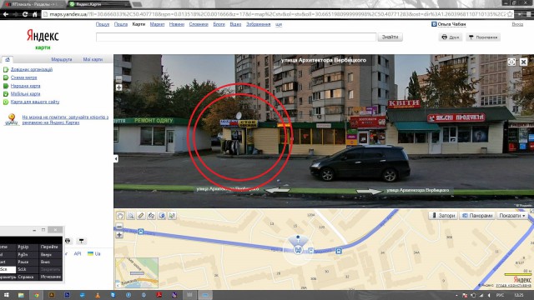Toggle the Затори traffic layer

(443, 215)
